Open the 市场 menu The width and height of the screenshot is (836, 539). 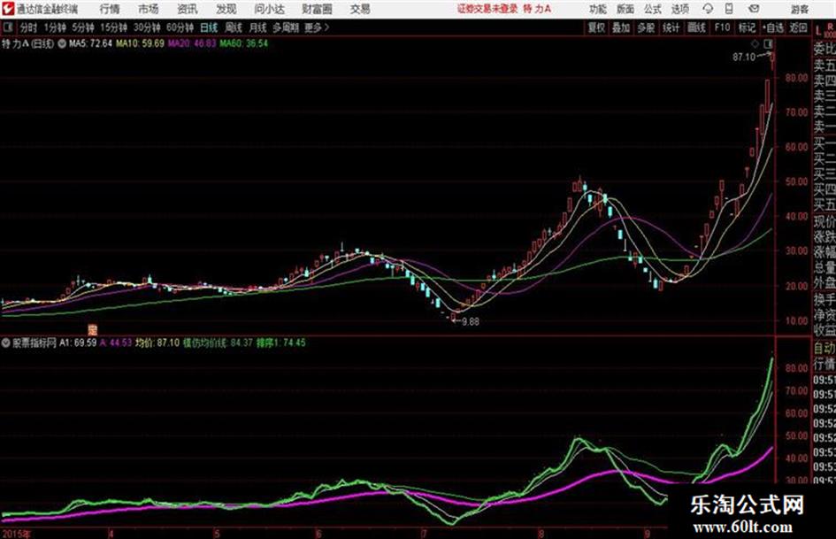[x=149, y=9]
